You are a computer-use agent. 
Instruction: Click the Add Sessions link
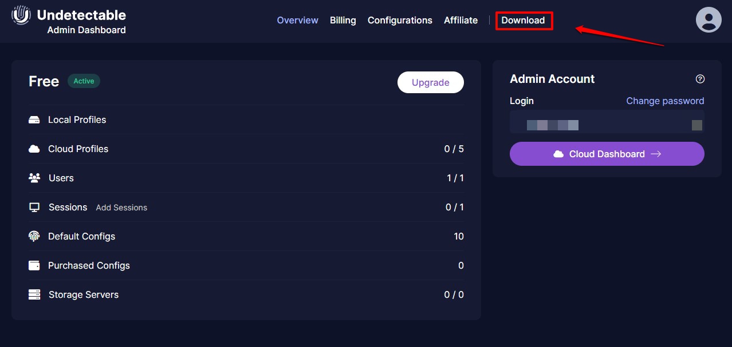pos(121,208)
